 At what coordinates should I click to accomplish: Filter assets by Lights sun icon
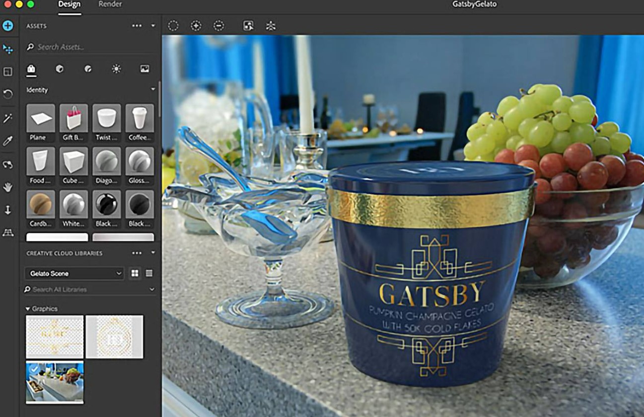pos(116,69)
